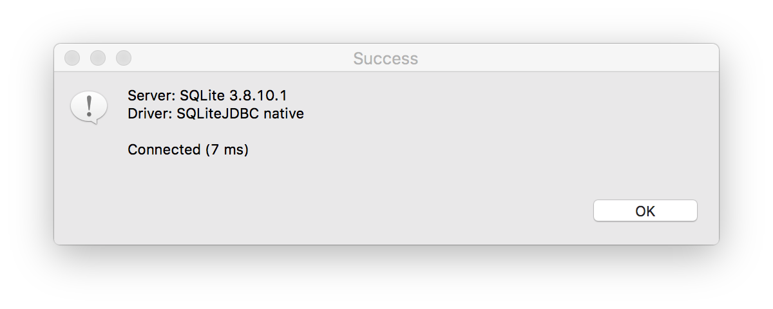The height and width of the screenshot is (309, 773).
Task: Click the "Connected" status word
Action: tap(164, 150)
